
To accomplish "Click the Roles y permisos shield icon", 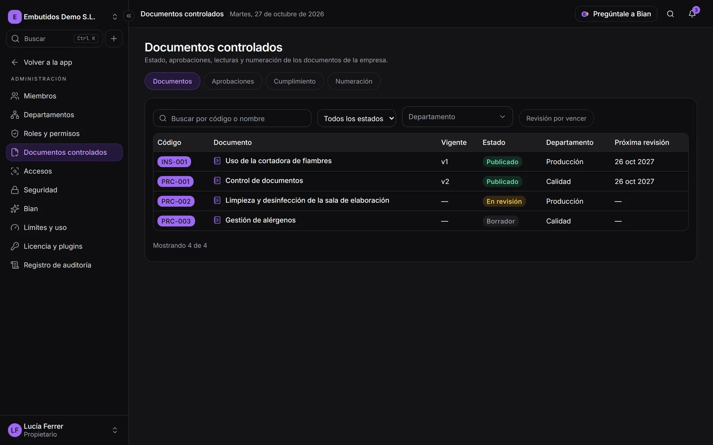I will coord(15,133).
